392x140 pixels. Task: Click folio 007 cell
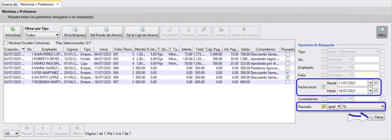pos(118,82)
